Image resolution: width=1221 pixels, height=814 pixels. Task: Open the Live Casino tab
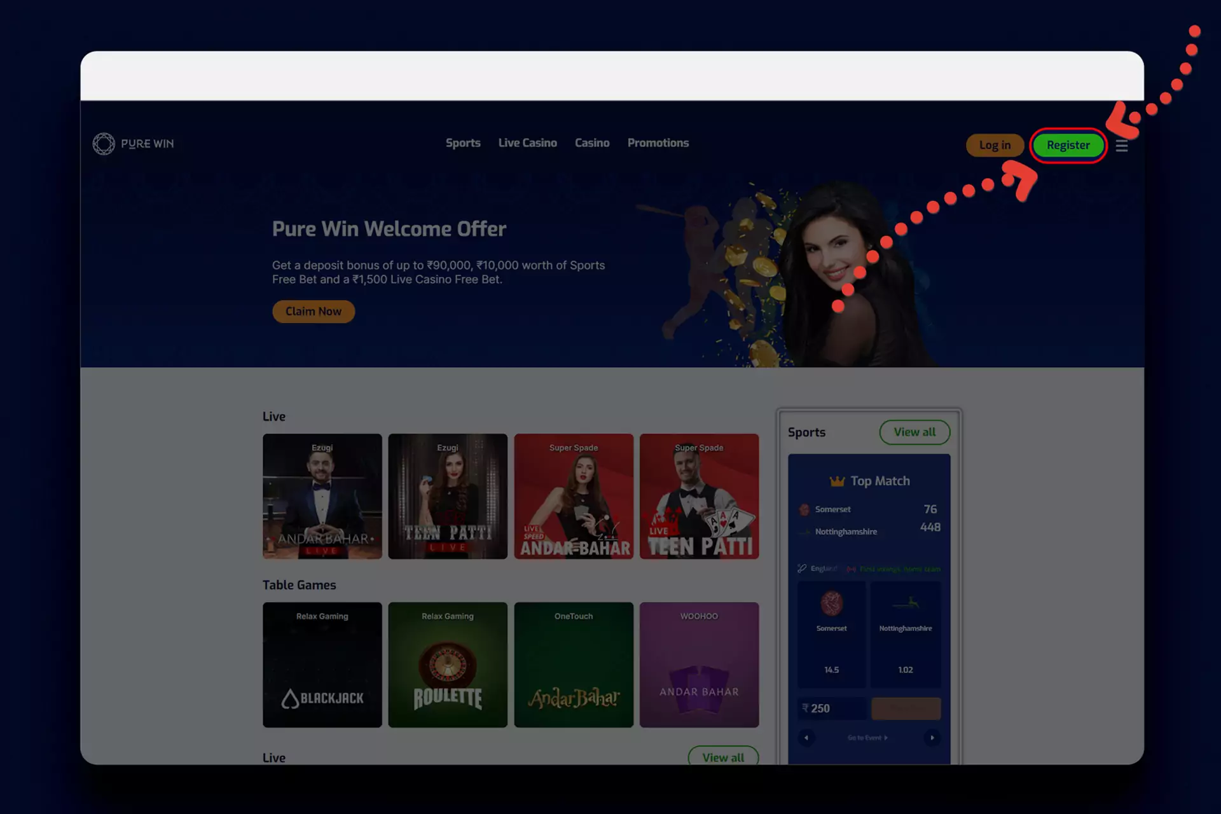click(x=527, y=144)
